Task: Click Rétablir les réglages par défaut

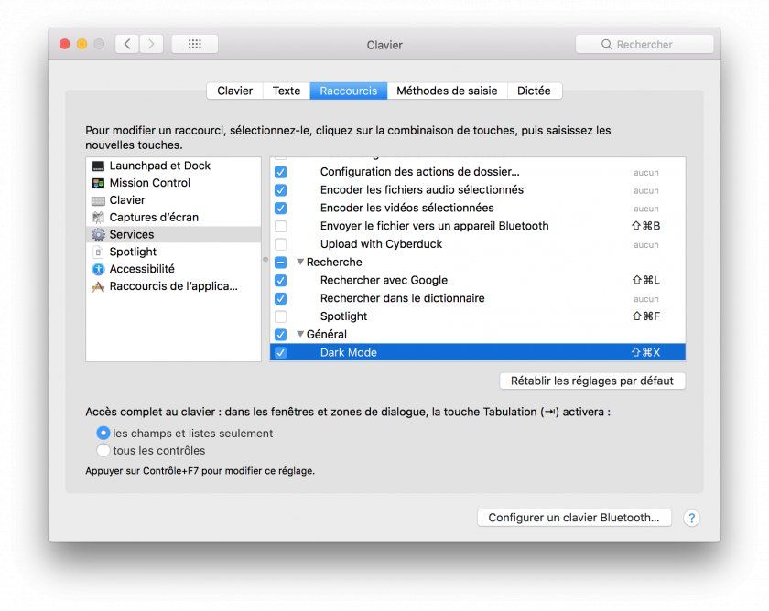Action: [x=591, y=381]
